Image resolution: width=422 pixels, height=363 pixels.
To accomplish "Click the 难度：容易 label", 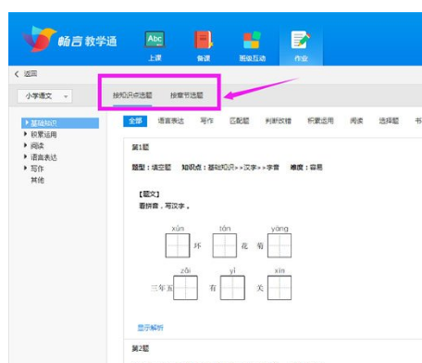I will pyautogui.click(x=306, y=168).
